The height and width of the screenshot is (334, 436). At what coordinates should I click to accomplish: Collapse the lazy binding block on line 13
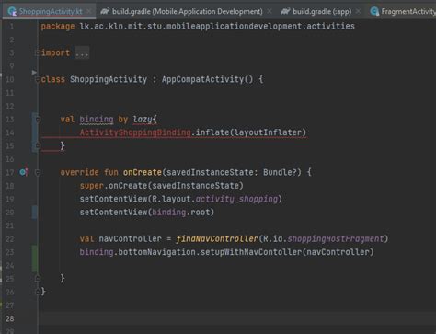tap(38, 119)
